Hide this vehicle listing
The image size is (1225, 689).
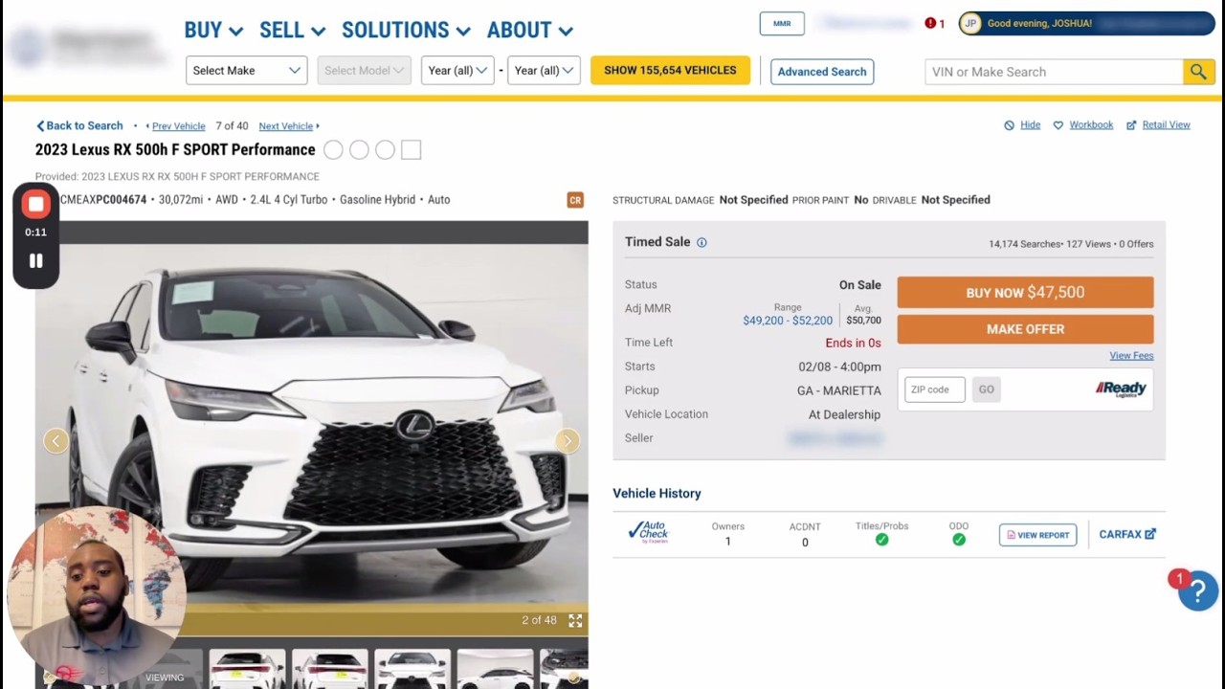(1022, 125)
